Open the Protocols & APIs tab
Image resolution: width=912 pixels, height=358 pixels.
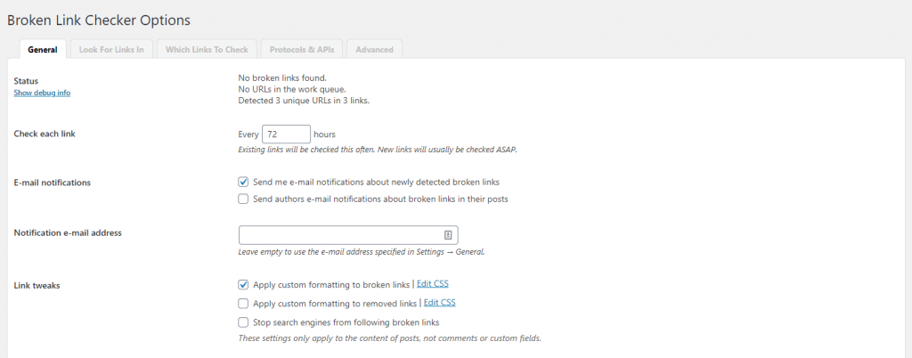(x=302, y=49)
